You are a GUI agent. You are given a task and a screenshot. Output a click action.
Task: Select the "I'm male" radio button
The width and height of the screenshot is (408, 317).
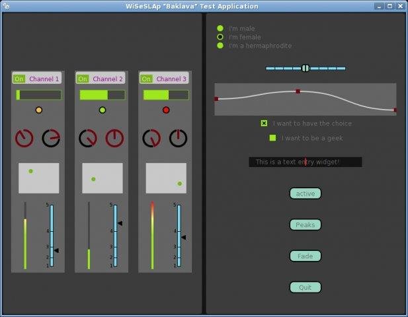coord(220,28)
